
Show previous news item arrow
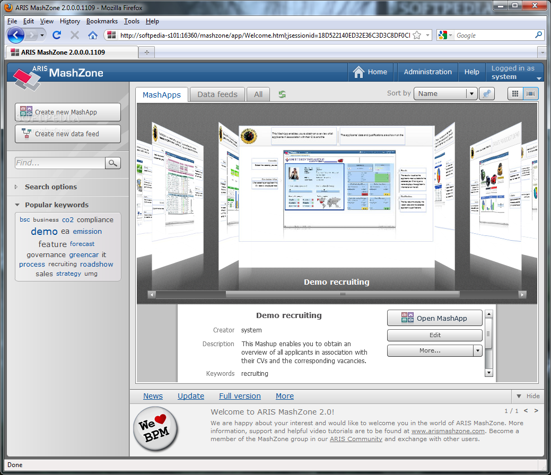click(526, 410)
